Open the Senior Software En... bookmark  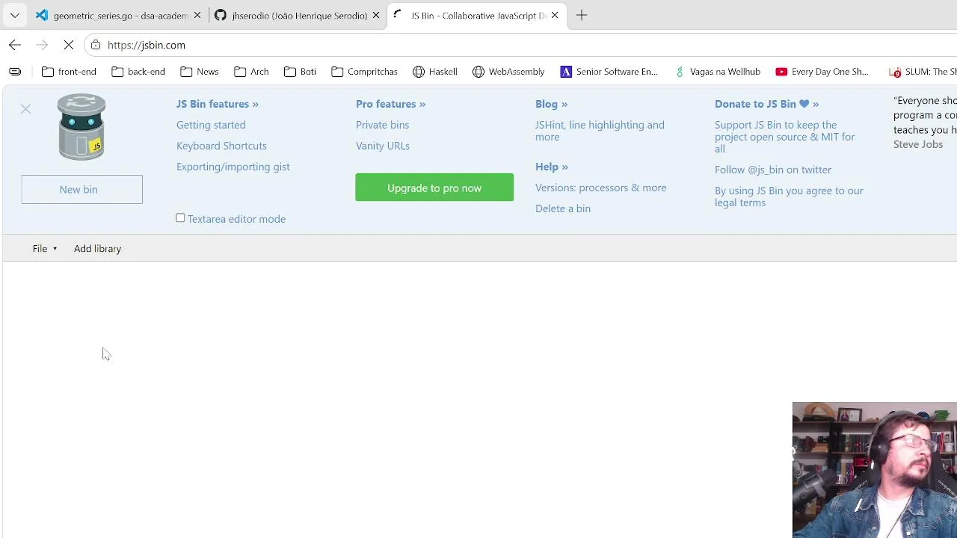[x=609, y=72]
